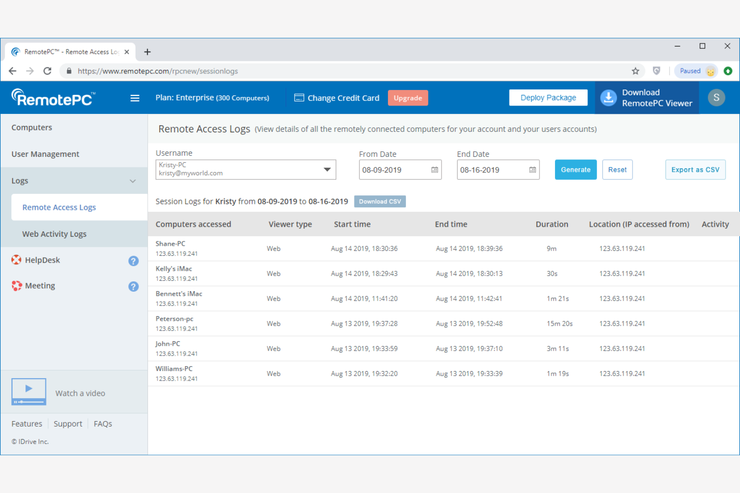Image resolution: width=740 pixels, height=493 pixels.
Task: Reload the page with the refresh icon
Action: coord(47,71)
